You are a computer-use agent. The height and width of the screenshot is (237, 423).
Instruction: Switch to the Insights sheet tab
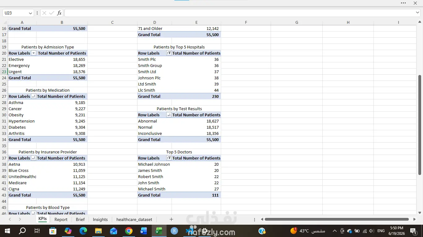point(100,219)
